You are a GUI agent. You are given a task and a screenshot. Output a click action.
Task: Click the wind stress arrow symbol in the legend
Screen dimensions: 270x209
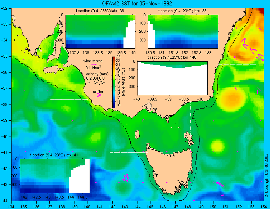pos(94,64)
